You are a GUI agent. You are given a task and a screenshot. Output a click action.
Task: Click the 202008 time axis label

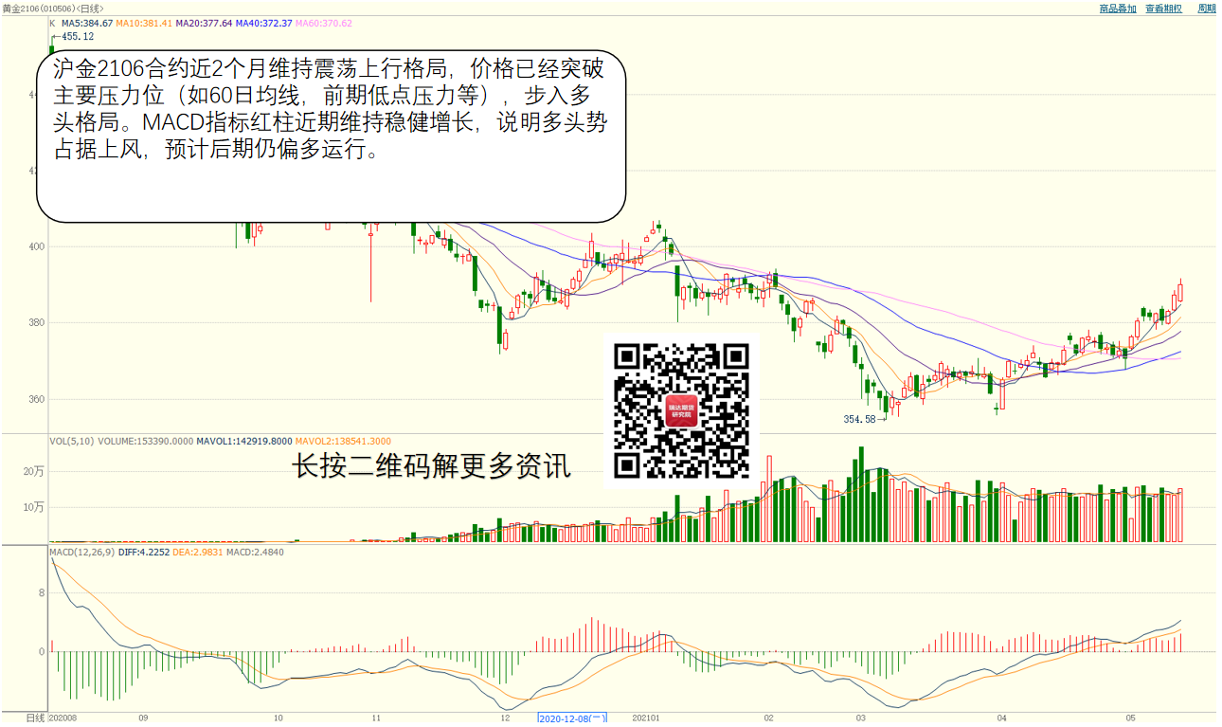tap(63, 718)
